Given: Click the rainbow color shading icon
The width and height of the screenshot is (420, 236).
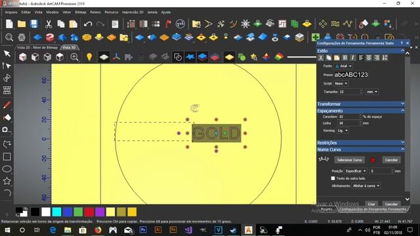Looking at the screenshot, I should pos(279,57).
